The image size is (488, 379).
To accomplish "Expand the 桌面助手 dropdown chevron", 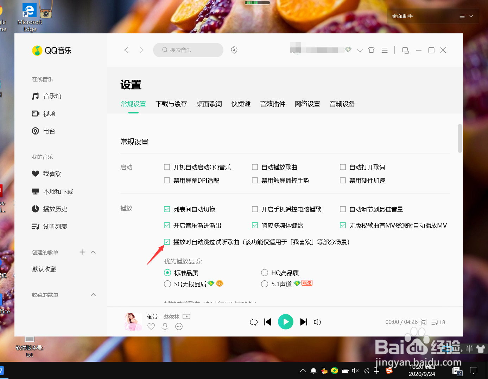I will pyautogui.click(x=471, y=16).
